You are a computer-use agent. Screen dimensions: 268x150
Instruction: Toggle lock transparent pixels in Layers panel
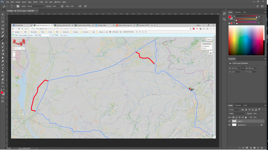234,117
